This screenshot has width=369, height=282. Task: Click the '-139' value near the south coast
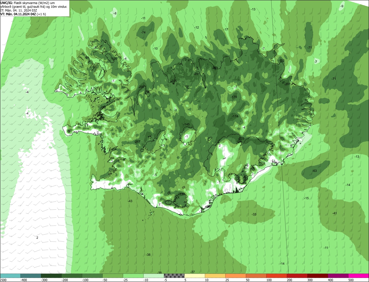[x=182, y=194]
